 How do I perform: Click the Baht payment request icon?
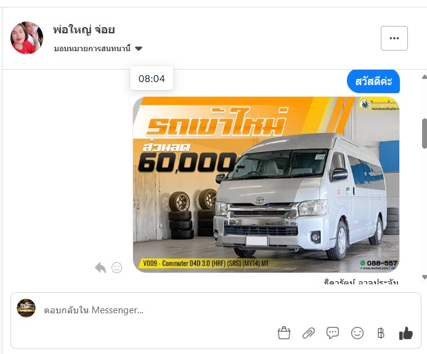click(381, 333)
